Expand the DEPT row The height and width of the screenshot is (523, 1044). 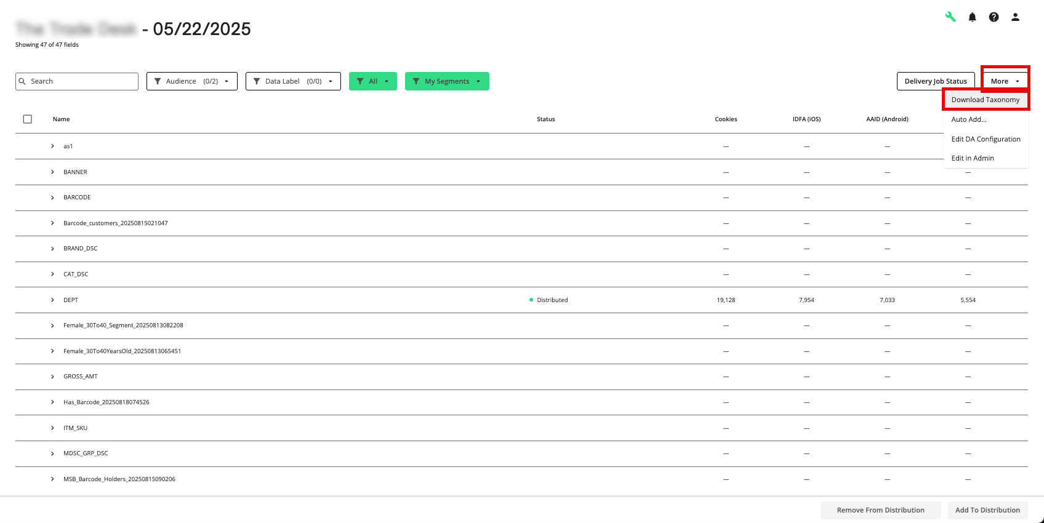[x=52, y=300]
